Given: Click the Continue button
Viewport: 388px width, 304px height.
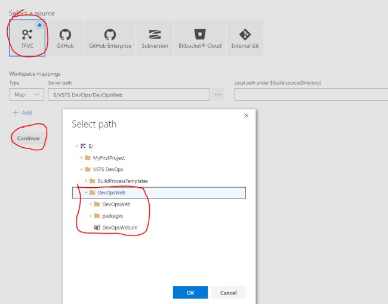Looking at the screenshot, I should click(28, 138).
